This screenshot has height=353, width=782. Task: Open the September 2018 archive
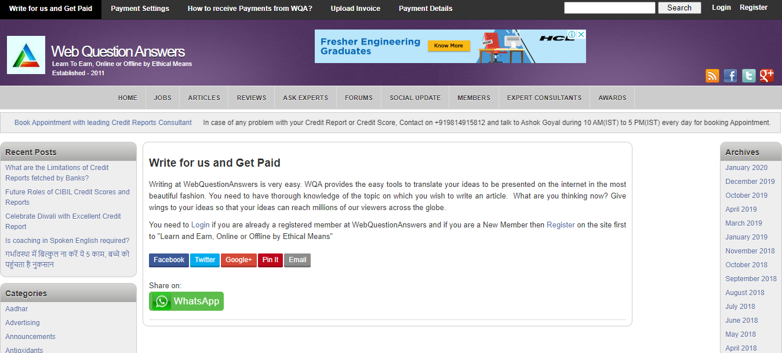pyautogui.click(x=751, y=279)
